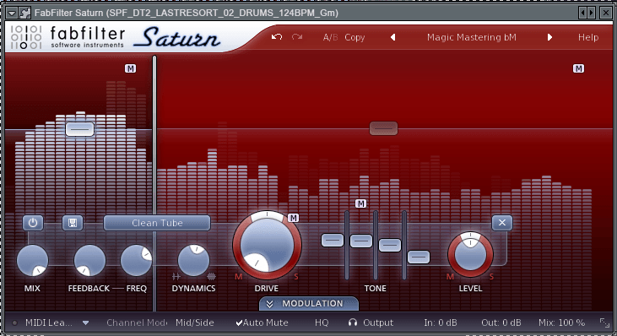The image size is (617, 336).
Task: Click left band level handle
Action: pos(80,129)
